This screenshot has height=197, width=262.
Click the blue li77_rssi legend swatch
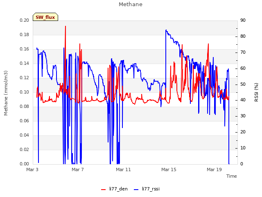pyautogui.click(x=136, y=190)
